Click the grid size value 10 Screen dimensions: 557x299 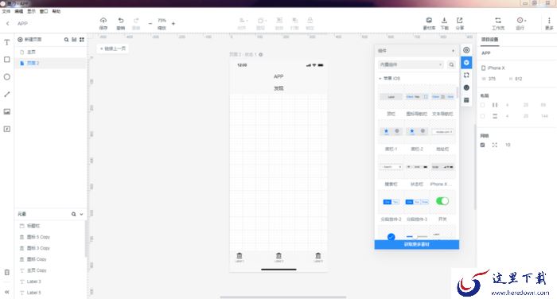508,145
